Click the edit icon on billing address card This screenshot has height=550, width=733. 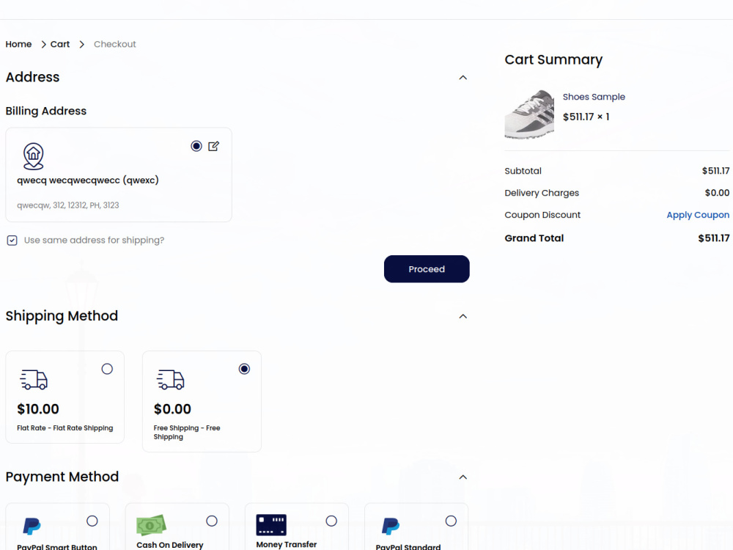click(x=213, y=147)
